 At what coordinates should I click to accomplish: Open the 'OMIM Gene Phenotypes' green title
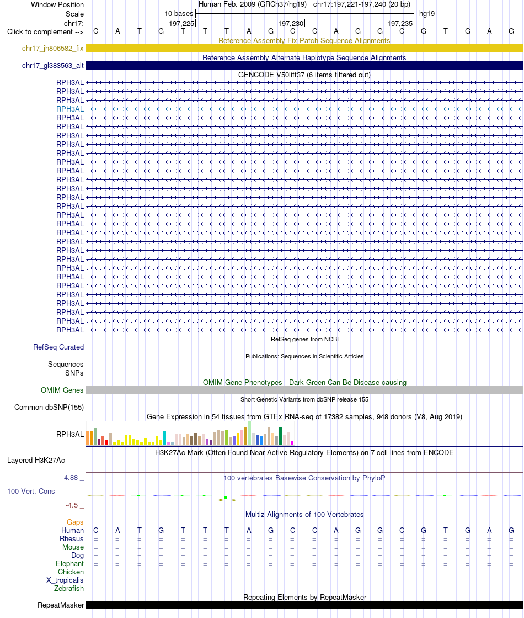click(304, 382)
